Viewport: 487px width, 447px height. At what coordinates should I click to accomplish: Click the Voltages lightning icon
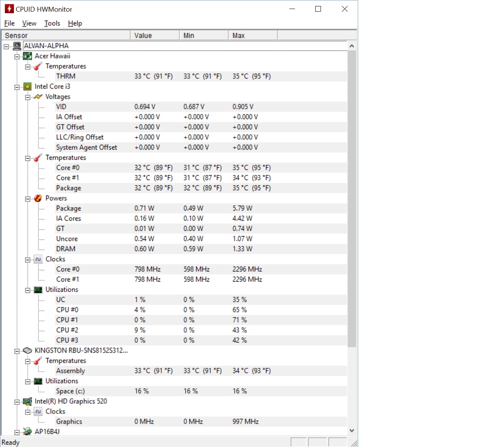coord(38,97)
